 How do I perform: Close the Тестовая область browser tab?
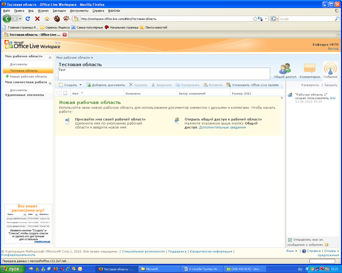click(65, 35)
